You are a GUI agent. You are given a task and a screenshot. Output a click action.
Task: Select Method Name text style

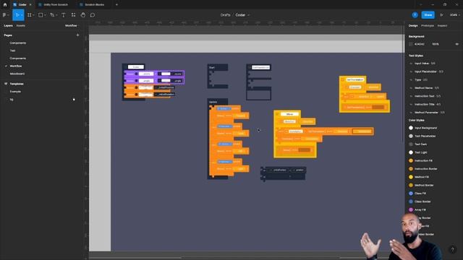tap(427, 88)
